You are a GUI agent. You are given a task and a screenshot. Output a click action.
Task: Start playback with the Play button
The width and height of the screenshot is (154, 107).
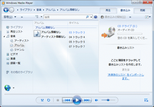pyautogui.click(x=77, y=100)
